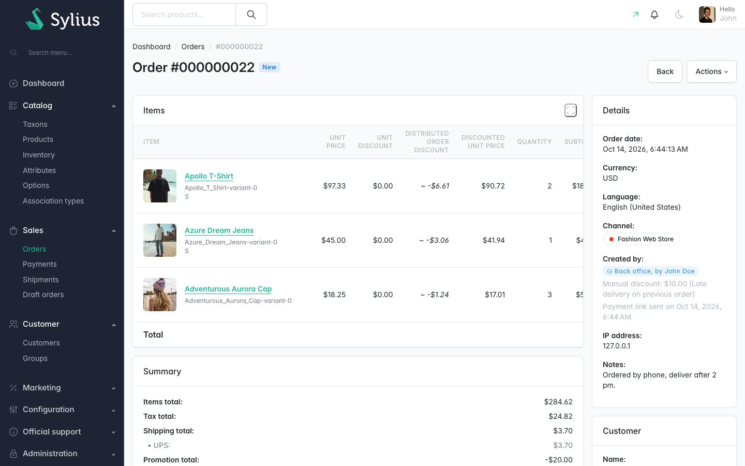Screen dimensions: 745x466
Task: Open Customers in the sidebar
Action: coord(41,343)
